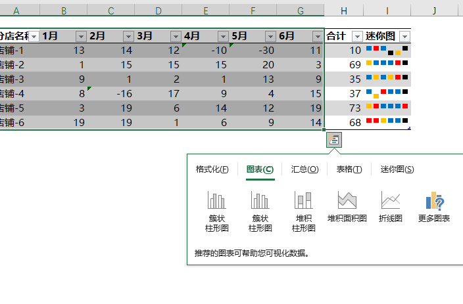Insert the stacked area chart (堆积面积图)
Image resolution: width=463 pixels, height=304 pixels.
tap(347, 206)
